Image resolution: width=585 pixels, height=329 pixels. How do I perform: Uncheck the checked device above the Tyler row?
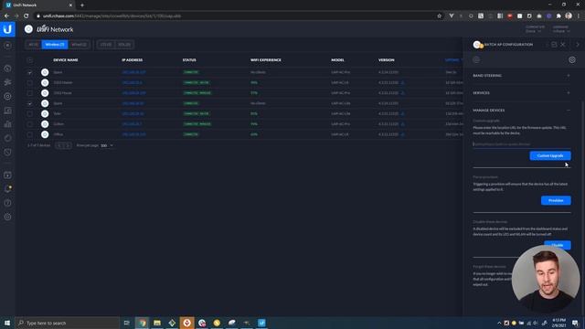30,103
